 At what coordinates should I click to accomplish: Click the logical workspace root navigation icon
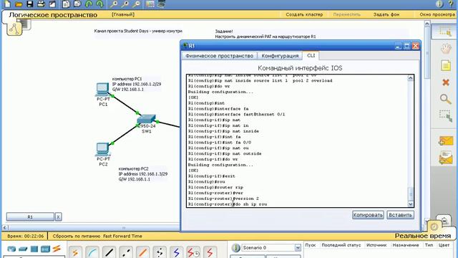[14, 29]
